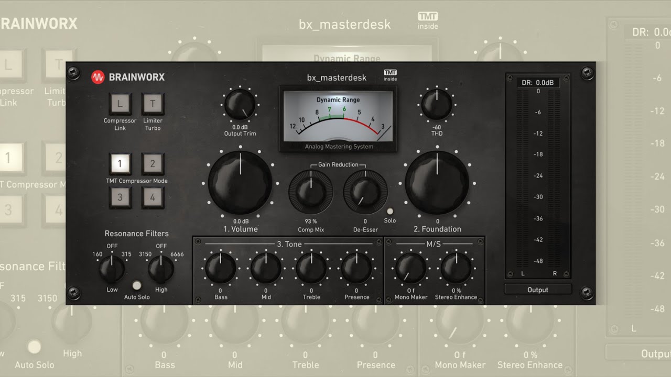Click the 0 f Mono Maker value

(x=411, y=291)
